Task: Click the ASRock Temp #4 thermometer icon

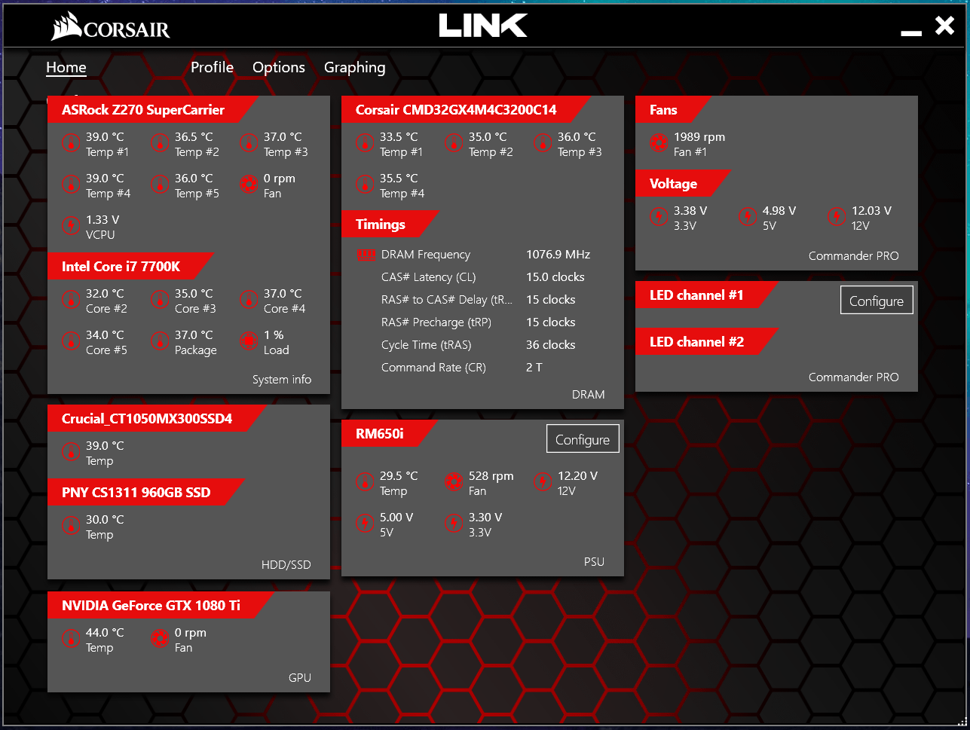Action: (71, 185)
